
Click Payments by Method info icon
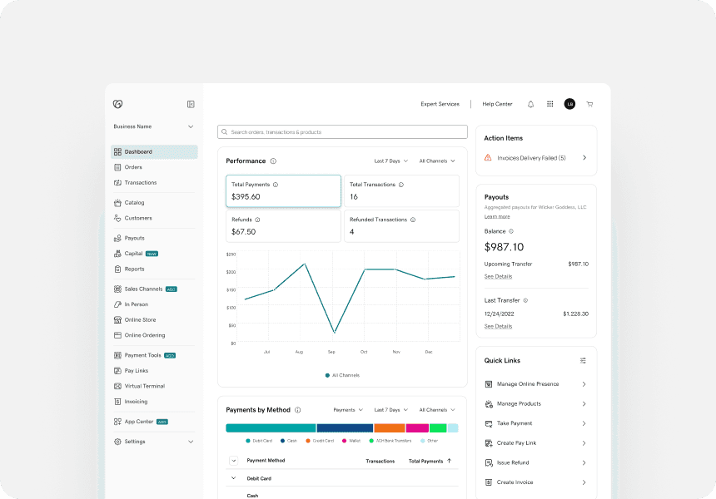(x=298, y=410)
